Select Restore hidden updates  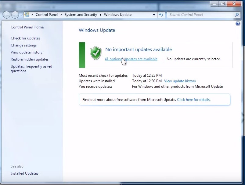(x=30, y=59)
